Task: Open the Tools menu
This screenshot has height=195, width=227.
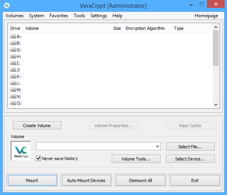Action: tap(79, 16)
